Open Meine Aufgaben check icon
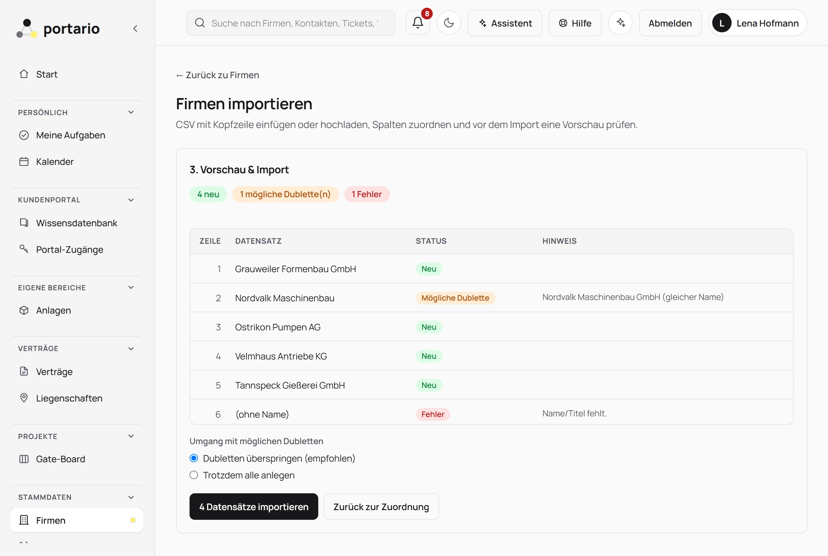This screenshot has width=828, height=556. pyautogui.click(x=24, y=135)
